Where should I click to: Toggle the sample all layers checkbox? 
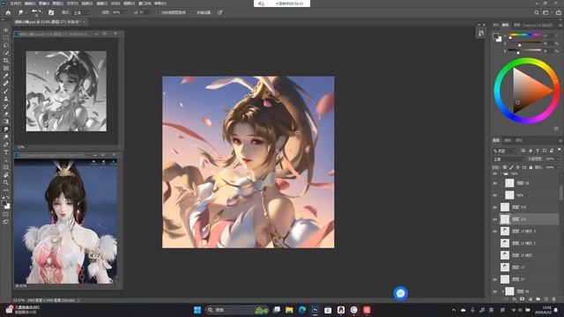tap(158, 12)
